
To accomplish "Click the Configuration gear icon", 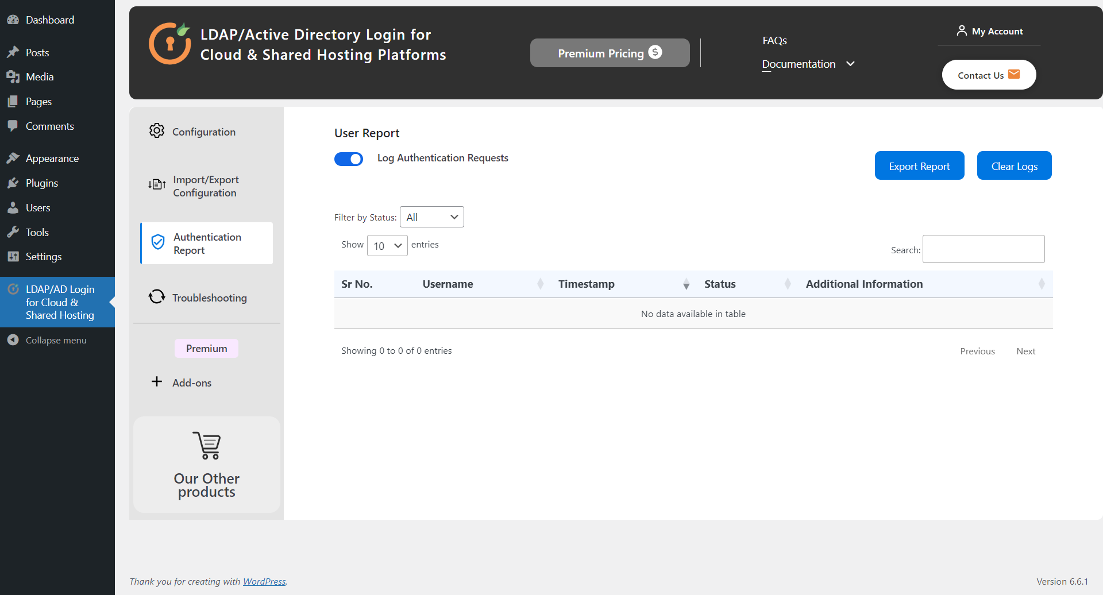I will pyautogui.click(x=157, y=131).
